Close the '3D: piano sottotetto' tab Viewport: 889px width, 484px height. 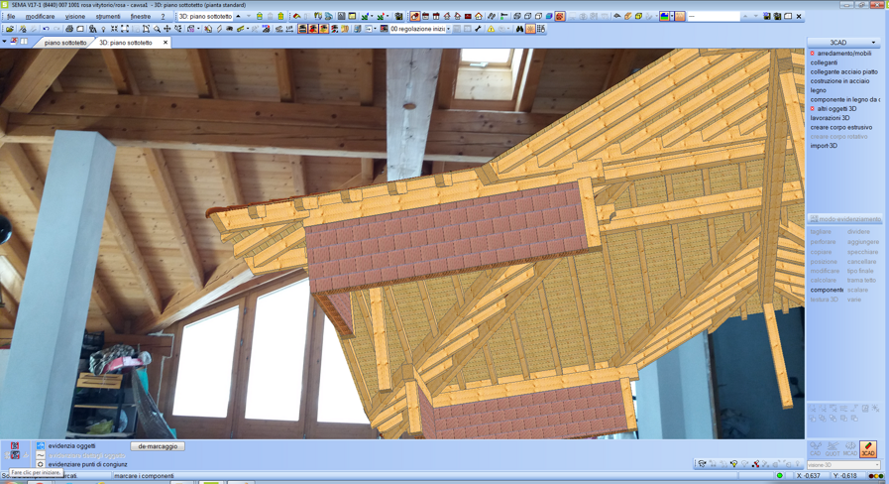point(166,43)
